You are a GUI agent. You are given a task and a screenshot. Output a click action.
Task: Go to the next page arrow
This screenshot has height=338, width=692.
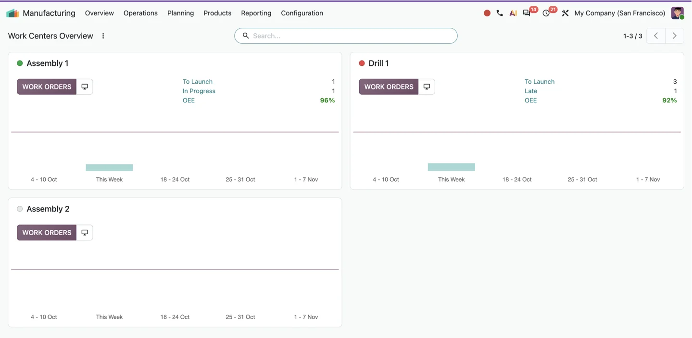click(675, 36)
